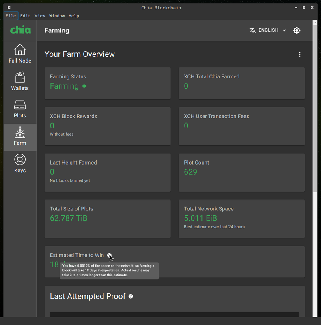This screenshot has width=321, height=325.
Task: Click the Farming page title in header
Action: coord(57,31)
